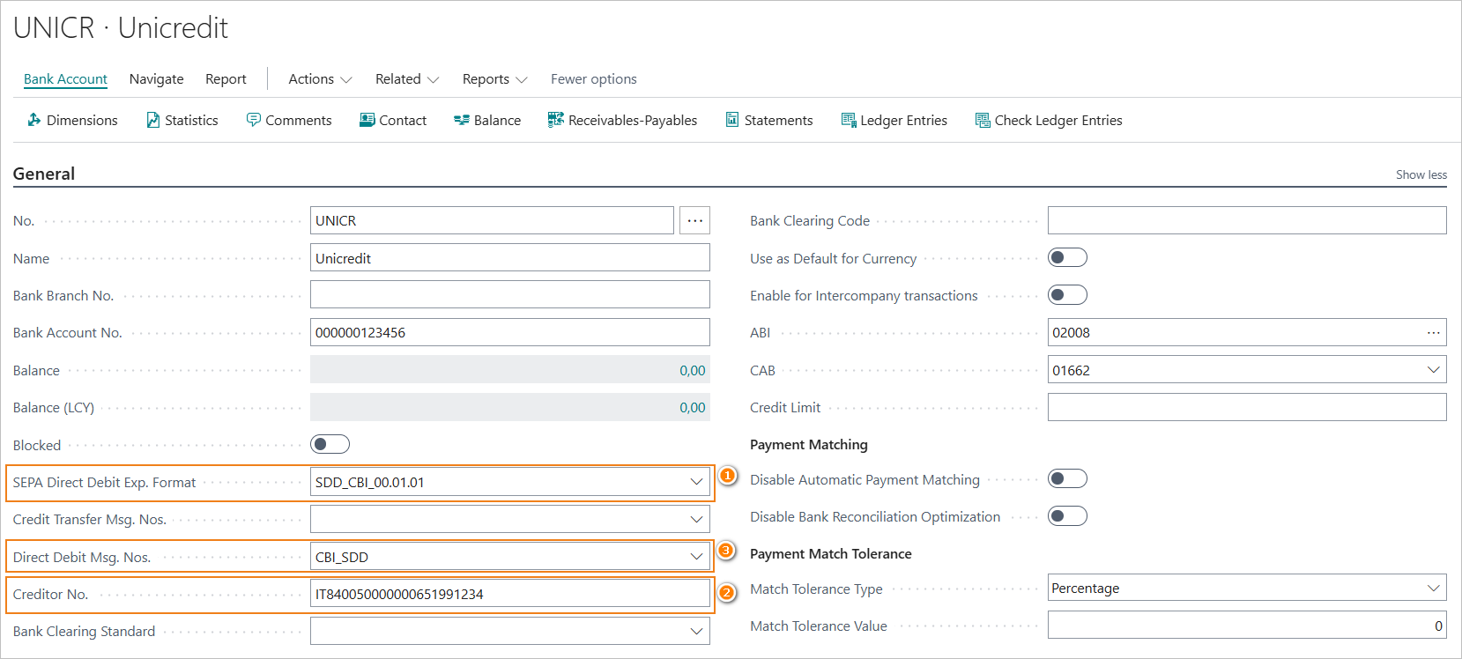
Task: Toggle the Blocked switch
Action: [x=330, y=445]
